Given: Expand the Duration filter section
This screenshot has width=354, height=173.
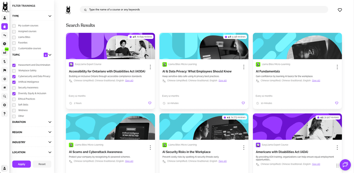Looking at the screenshot, I should (x=50, y=122).
